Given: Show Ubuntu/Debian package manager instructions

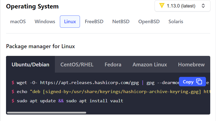Looking at the screenshot, I should tap(30, 65).
